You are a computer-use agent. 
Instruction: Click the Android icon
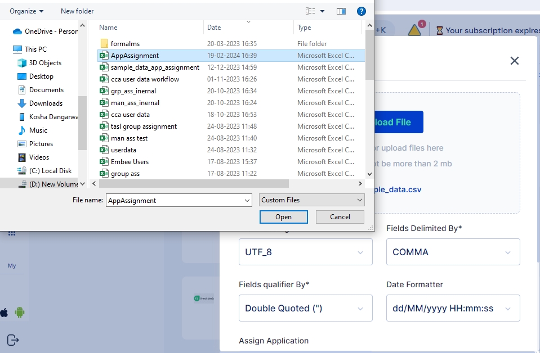point(20,313)
